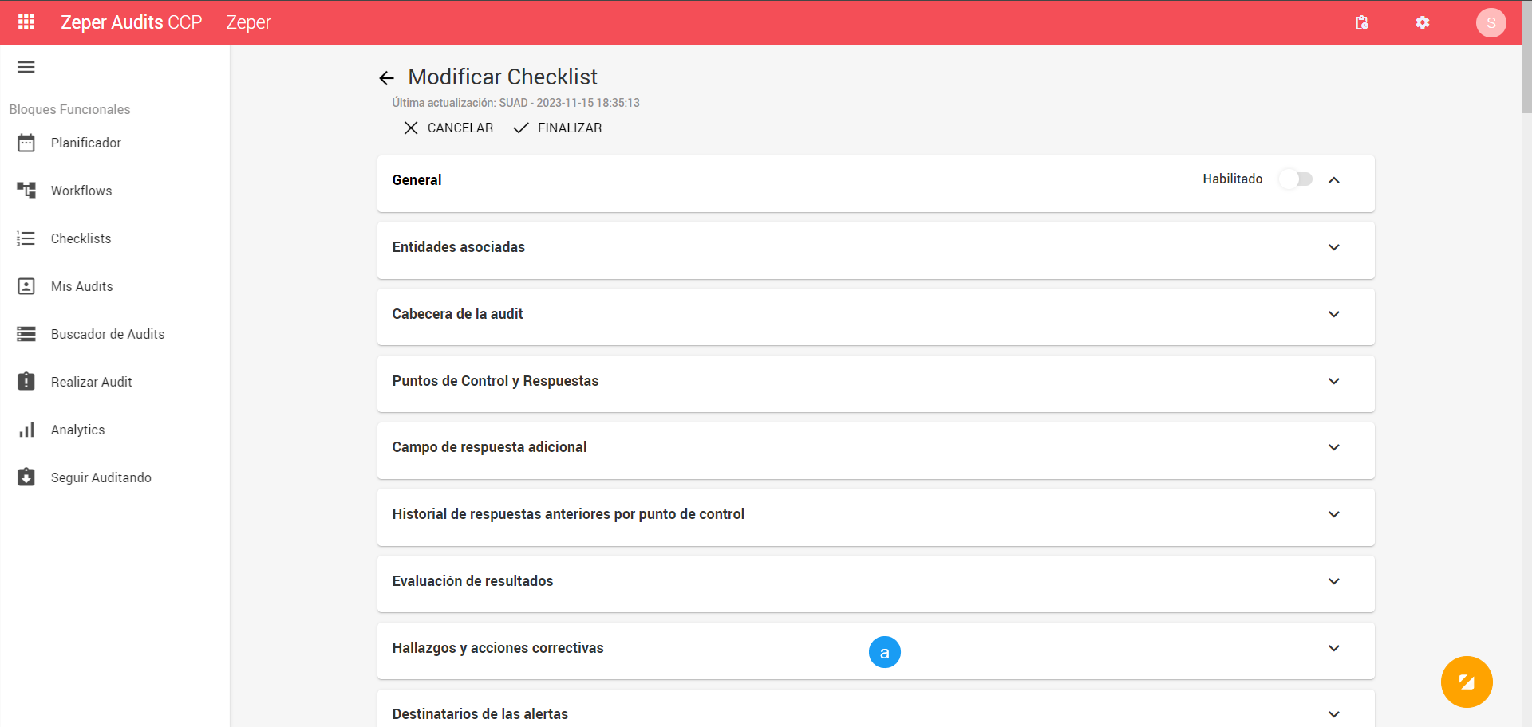Expand the Entidades asociadas section
The image size is (1532, 727).
(x=875, y=247)
